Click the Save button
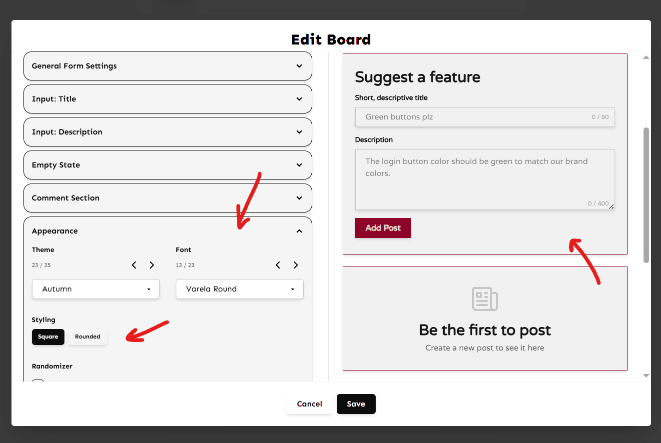 pyautogui.click(x=356, y=404)
